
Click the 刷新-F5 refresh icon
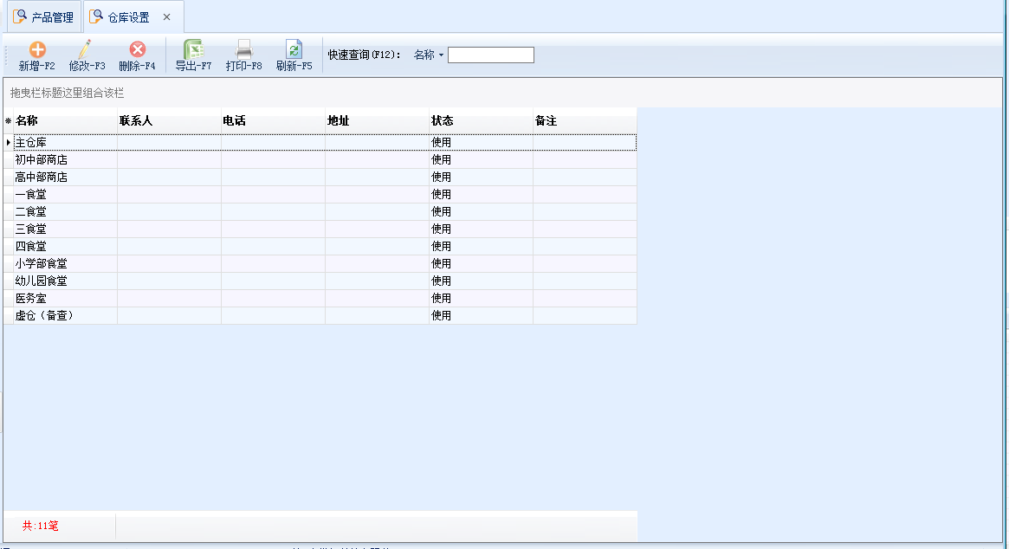coord(294,50)
